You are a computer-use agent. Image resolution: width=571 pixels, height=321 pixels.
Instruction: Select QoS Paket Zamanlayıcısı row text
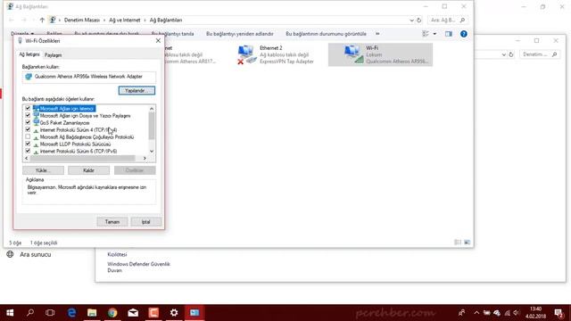coord(64,123)
